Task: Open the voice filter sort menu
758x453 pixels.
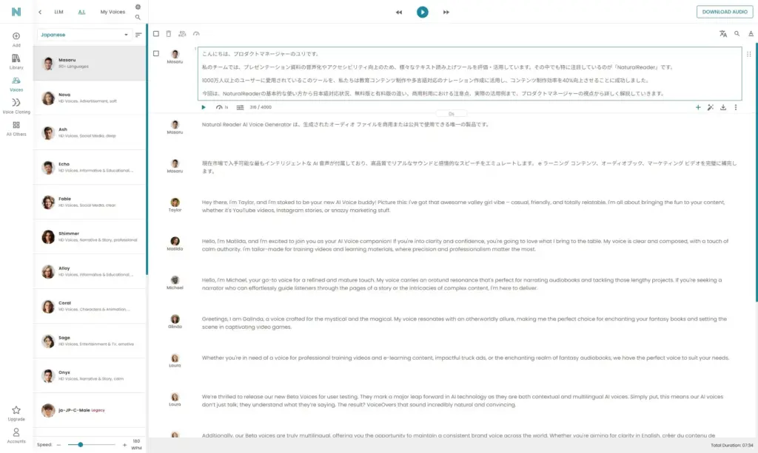Action: 138,35
